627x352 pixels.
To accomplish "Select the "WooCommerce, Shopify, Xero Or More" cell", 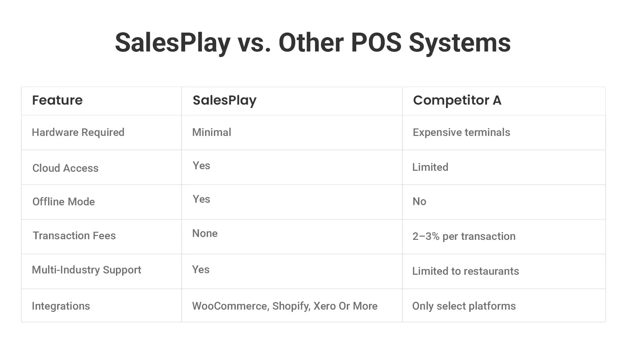I will (284, 306).
